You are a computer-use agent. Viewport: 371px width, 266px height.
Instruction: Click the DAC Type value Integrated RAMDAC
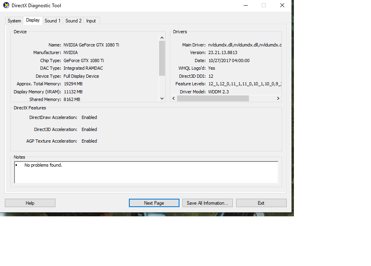(83, 68)
